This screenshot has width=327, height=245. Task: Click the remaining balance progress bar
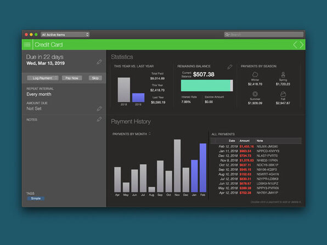[x=207, y=86]
